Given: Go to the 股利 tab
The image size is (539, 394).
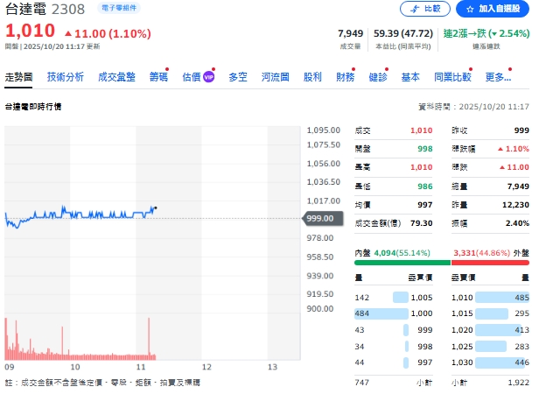Looking at the screenshot, I should (312, 77).
